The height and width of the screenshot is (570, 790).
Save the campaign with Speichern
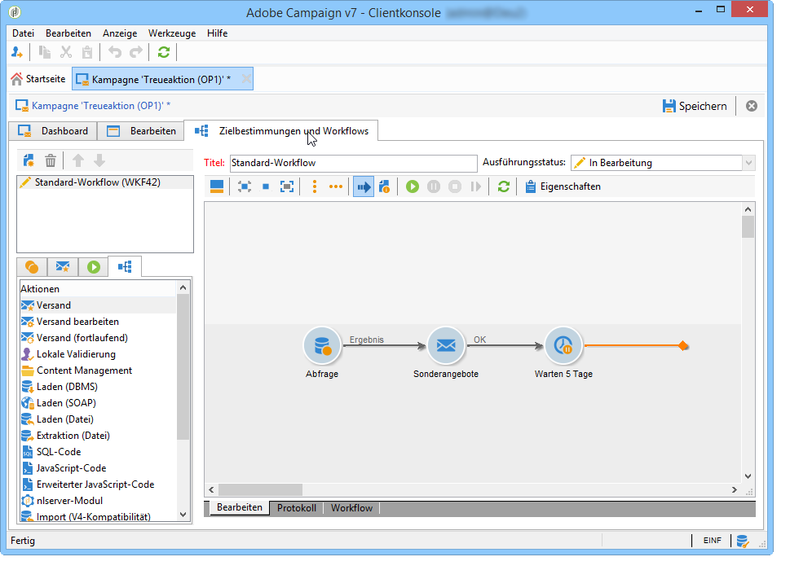695,106
